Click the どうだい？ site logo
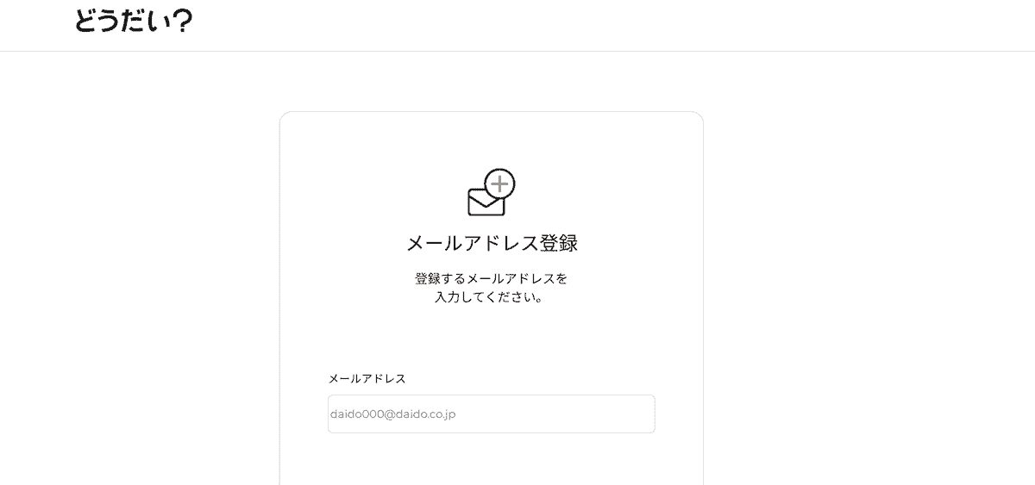This screenshot has height=485, width=1035. (134, 19)
